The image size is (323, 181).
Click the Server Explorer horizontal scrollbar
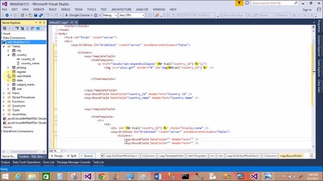[24, 152]
